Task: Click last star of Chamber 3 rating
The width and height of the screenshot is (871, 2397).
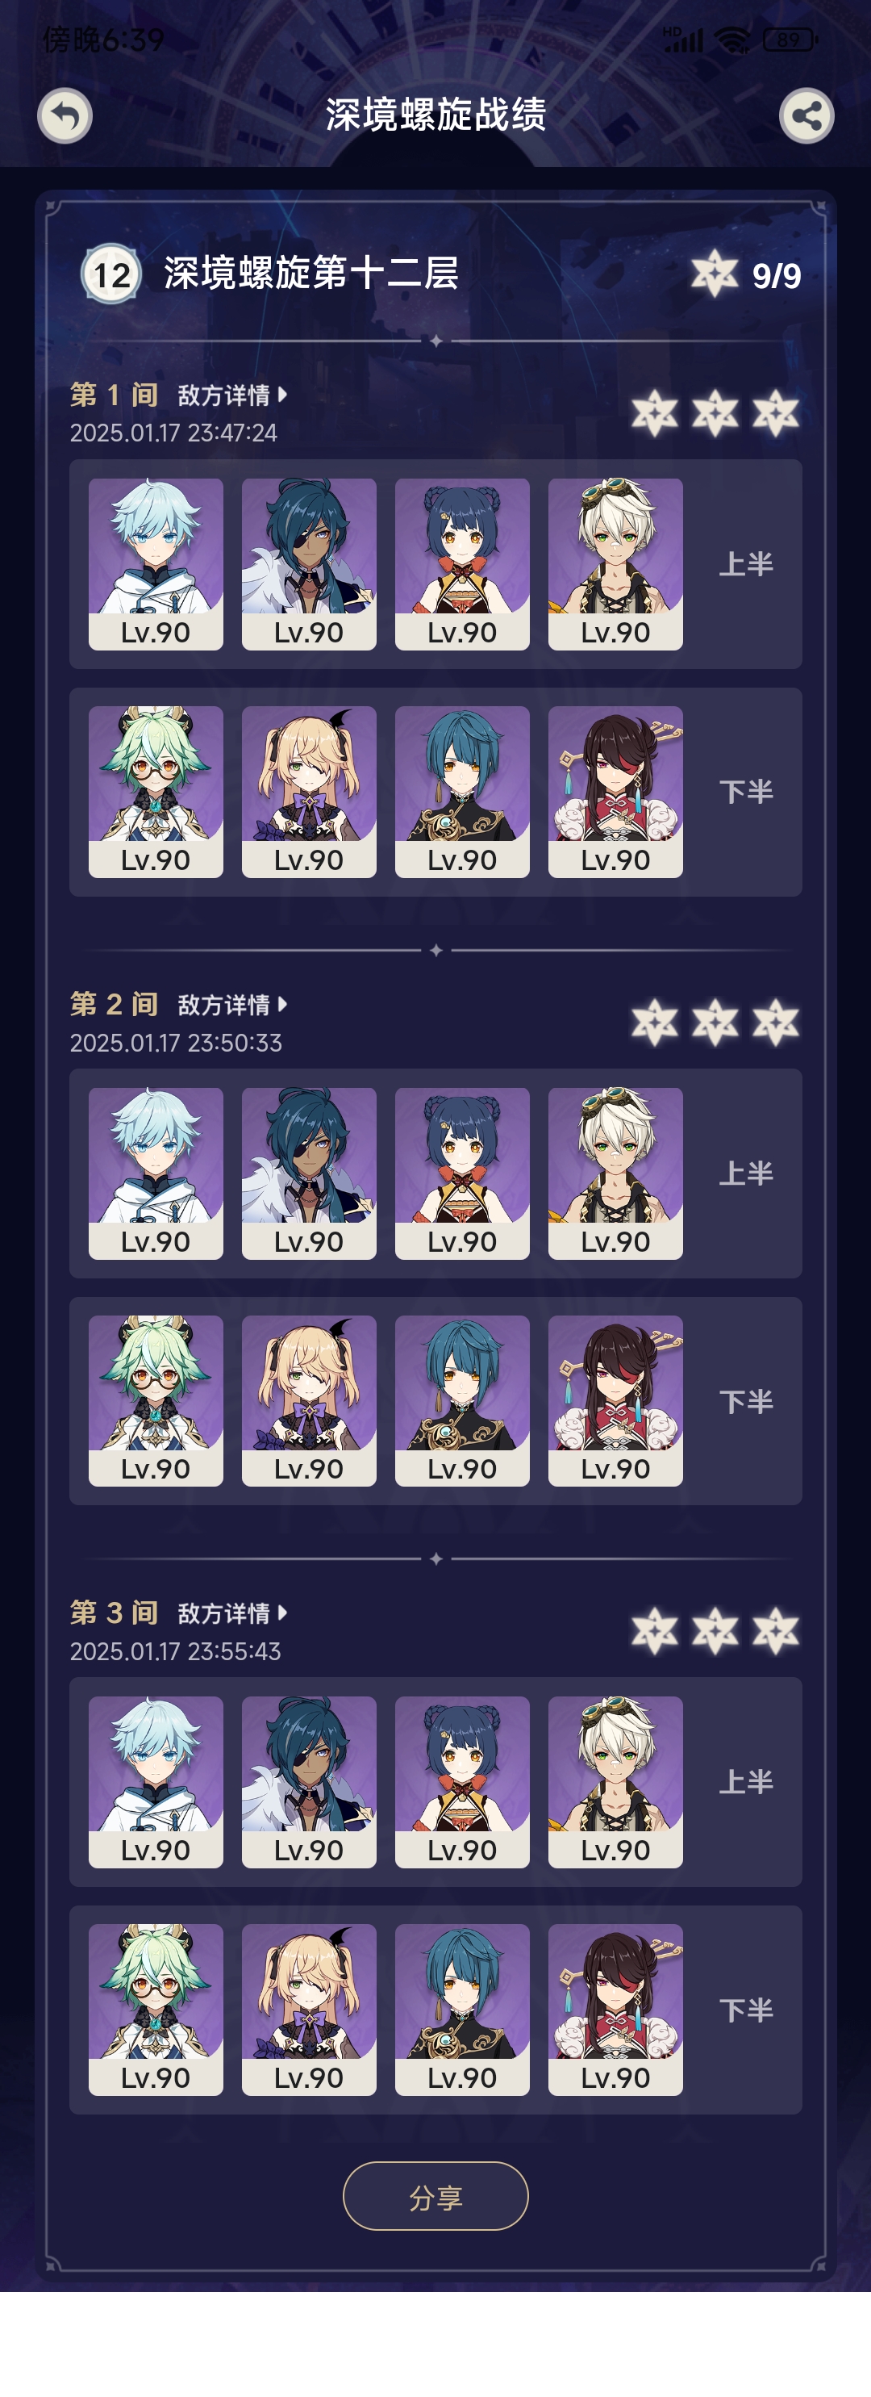Action: coord(775,1631)
